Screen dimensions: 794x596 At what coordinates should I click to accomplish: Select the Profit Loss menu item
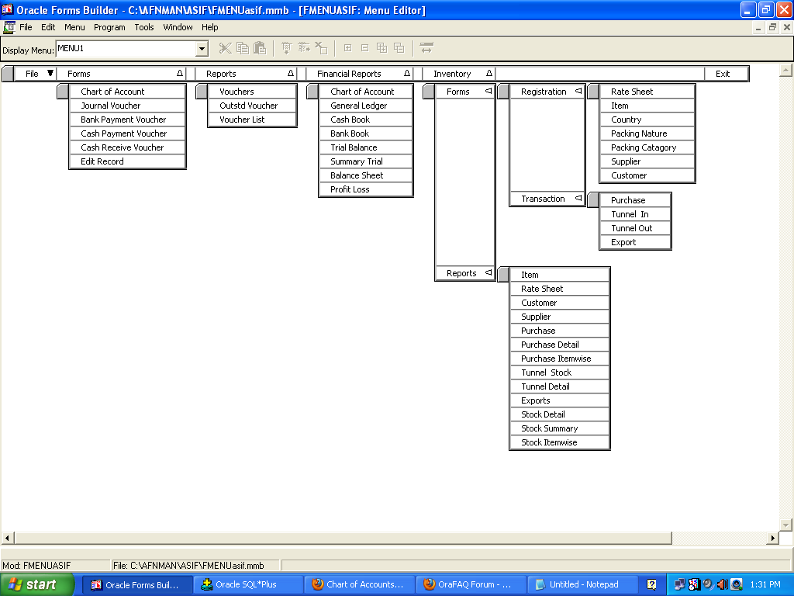click(x=366, y=189)
